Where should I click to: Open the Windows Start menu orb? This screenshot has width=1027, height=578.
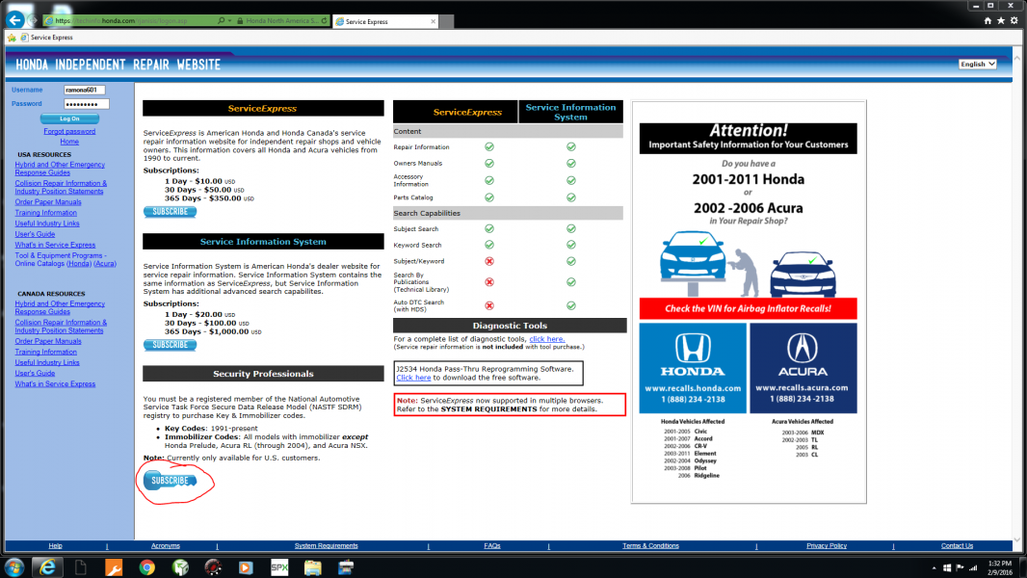tap(13, 566)
